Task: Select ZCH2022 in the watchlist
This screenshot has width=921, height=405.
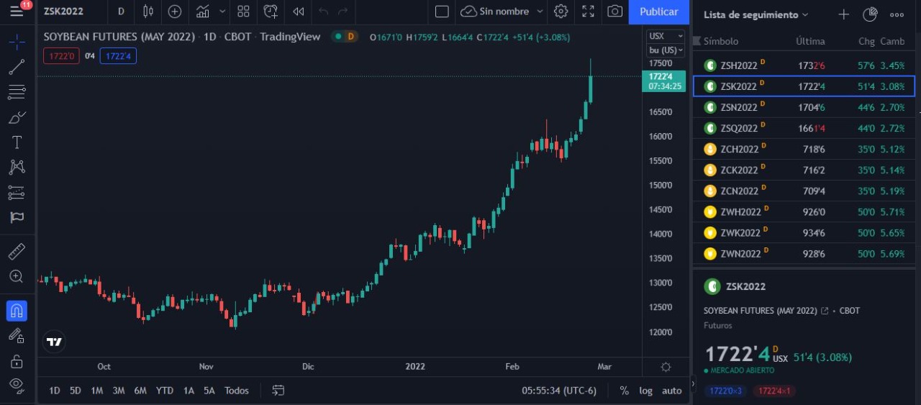Action: pyautogui.click(x=804, y=149)
